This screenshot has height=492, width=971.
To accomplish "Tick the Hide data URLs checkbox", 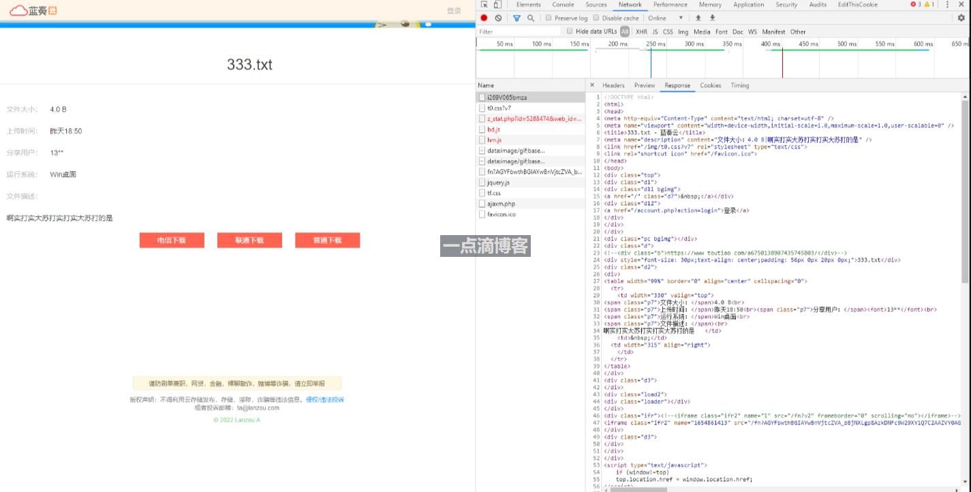I will [570, 31].
